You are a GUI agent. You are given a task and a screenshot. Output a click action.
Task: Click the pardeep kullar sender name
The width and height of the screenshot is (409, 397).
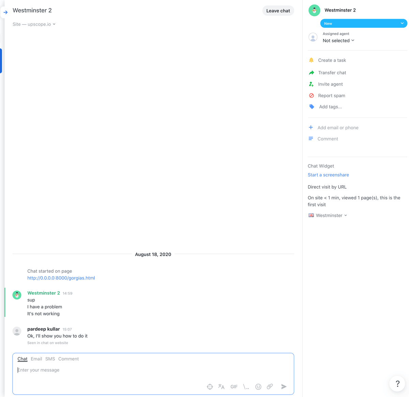coord(44,329)
